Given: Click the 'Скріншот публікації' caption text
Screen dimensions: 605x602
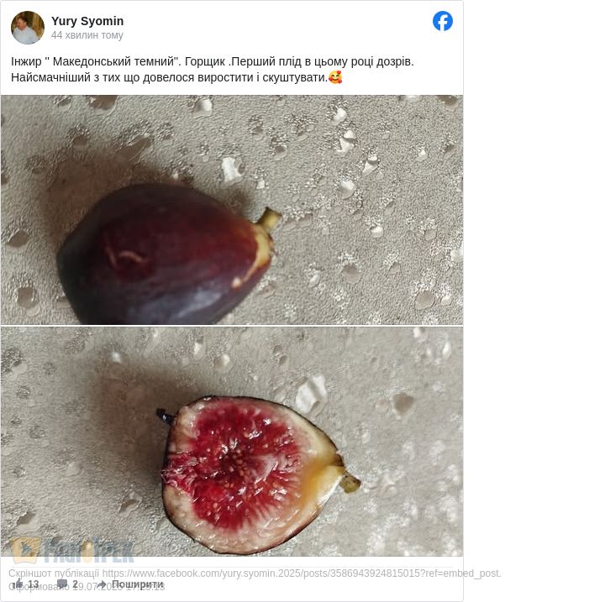Looking at the screenshot, I should tap(54, 573).
